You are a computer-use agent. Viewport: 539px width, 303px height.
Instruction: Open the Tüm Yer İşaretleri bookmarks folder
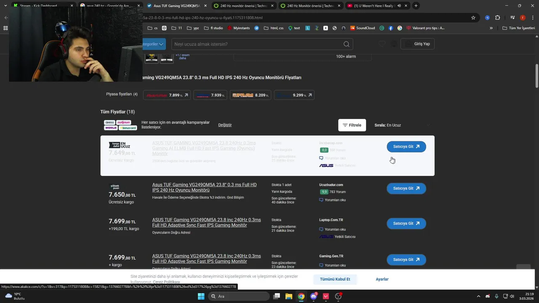point(518,28)
